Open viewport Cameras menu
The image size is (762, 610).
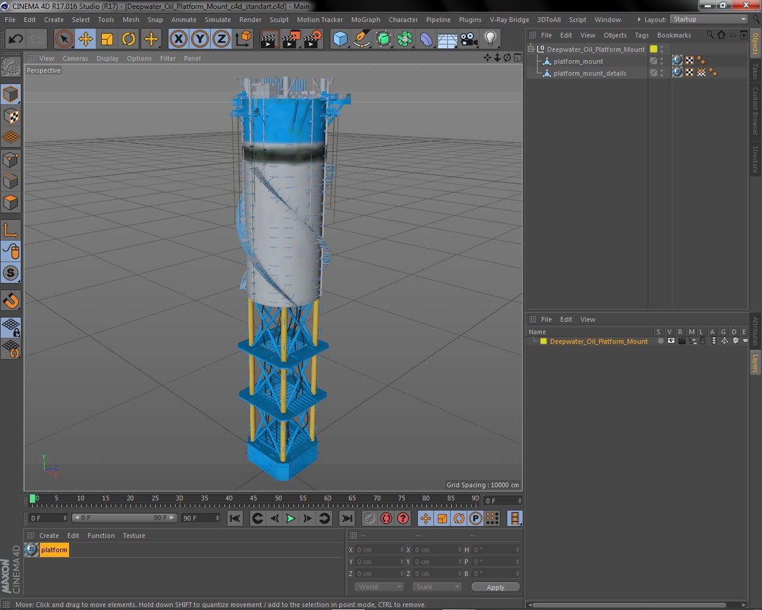pos(75,58)
